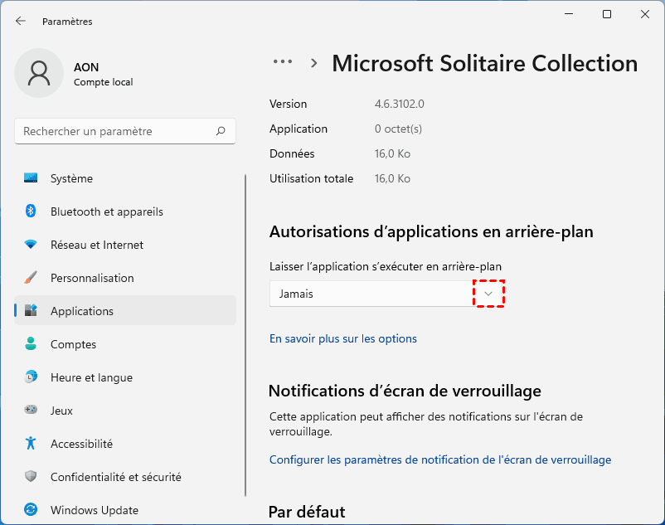Click the AON account profile picture

tap(39, 73)
